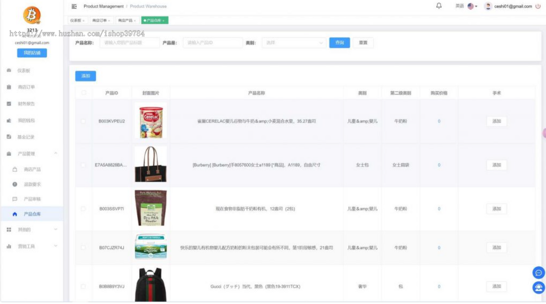
Task: Click the 营销工具 chart icon
Action: 9,246
